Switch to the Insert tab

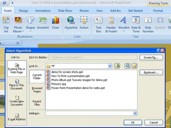tap(8, 11)
